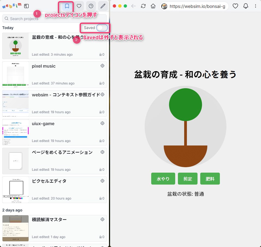Click like count on uiux-game project

pyautogui.click(x=102, y=141)
